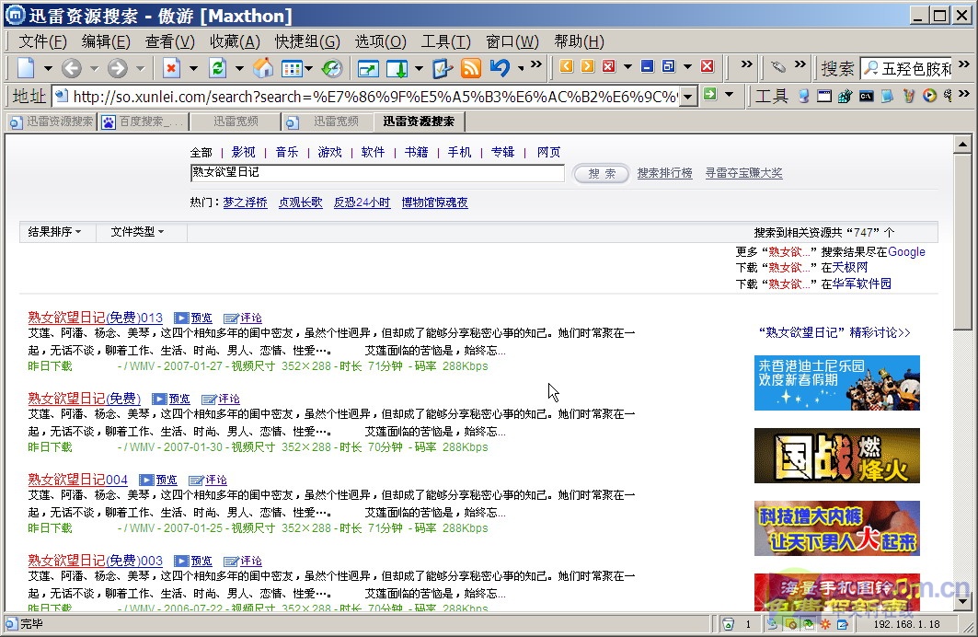Open the 工具(T) menu
The height and width of the screenshot is (637, 978).
(x=446, y=41)
